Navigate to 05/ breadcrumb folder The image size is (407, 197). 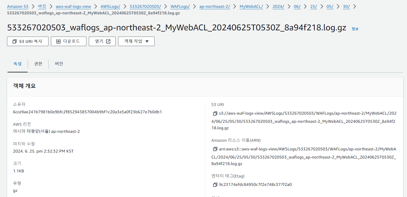point(330,7)
